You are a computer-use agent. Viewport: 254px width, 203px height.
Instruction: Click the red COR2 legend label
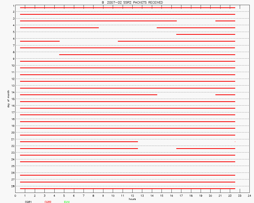coord(48,202)
